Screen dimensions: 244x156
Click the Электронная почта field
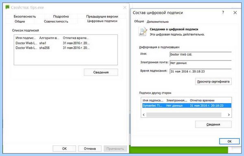click(200, 63)
